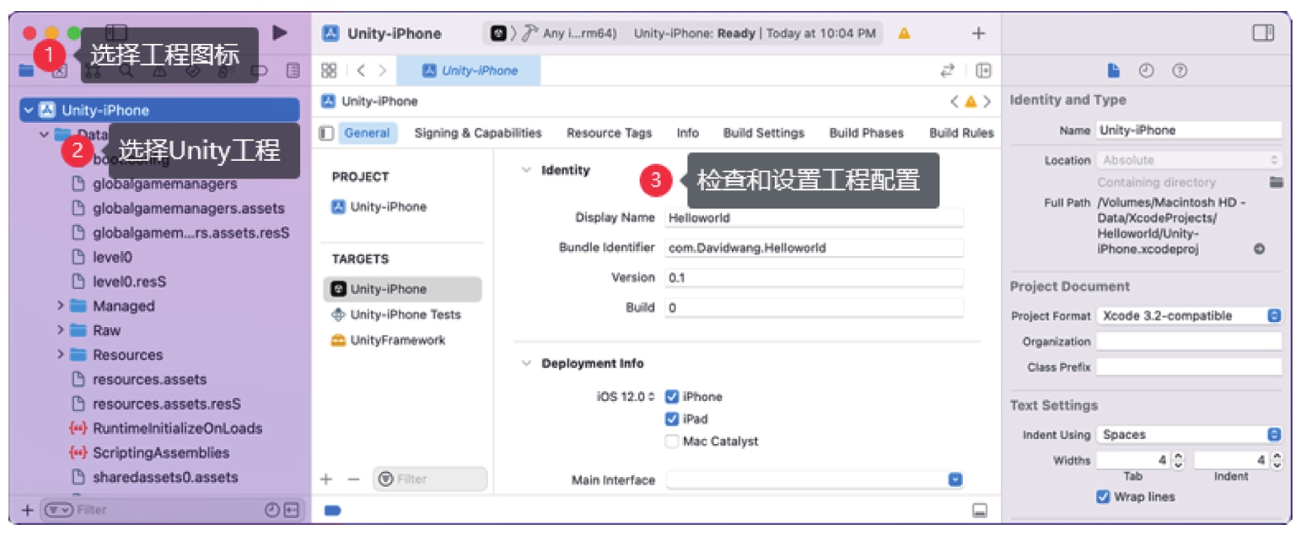Choose containing directory folder icon
This screenshot has width=1306, height=535.
tap(1276, 182)
